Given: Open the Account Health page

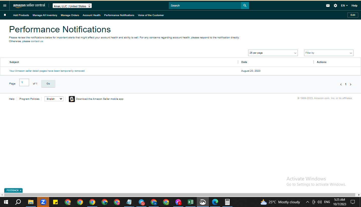Looking at the screenshot, I should point(92,15).
